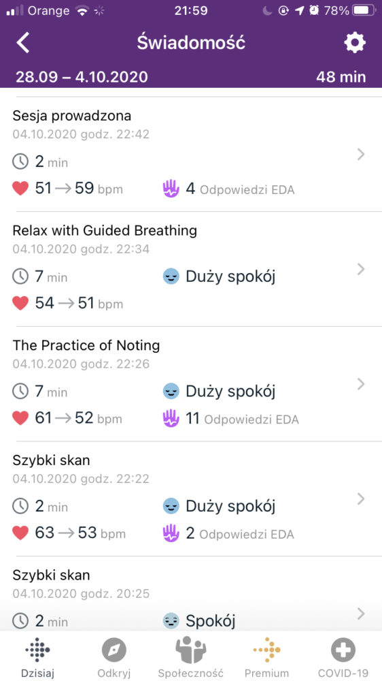Expand the Sesja prowadzona entry chevron
This screenshot has height=681, width=382.
(x=361, y=154)
